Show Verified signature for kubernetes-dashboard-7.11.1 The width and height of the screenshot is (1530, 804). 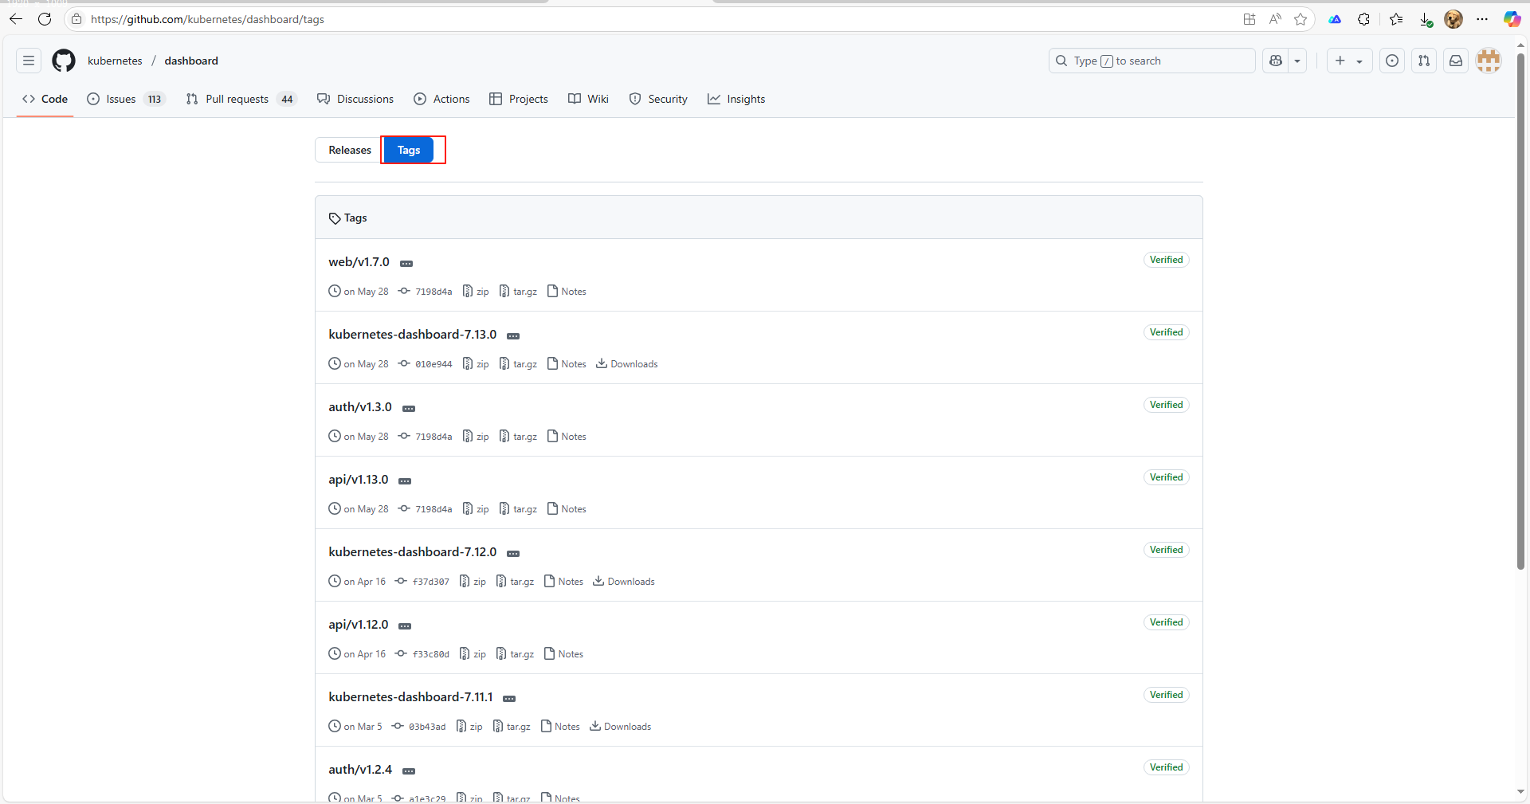(x=1166, y=695)
